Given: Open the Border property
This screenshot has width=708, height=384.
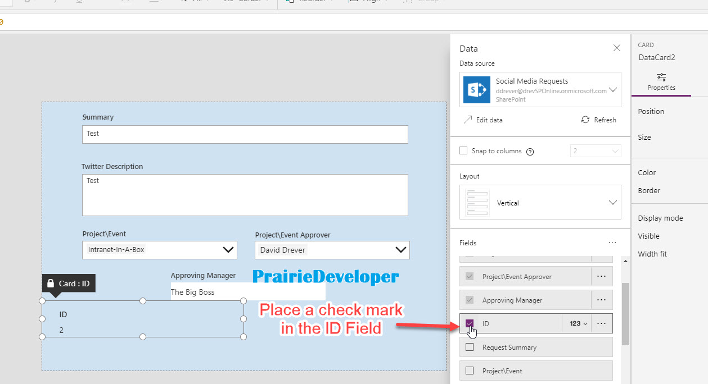Looking at the screenshot, I should pos(649,191).
